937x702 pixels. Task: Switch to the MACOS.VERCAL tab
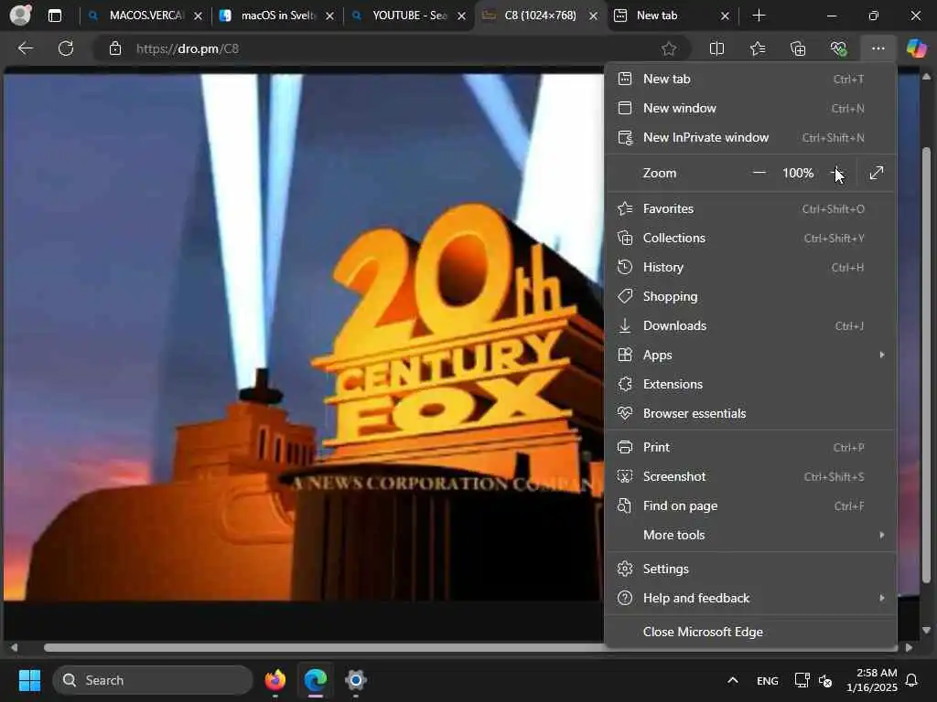click(145, 16)
